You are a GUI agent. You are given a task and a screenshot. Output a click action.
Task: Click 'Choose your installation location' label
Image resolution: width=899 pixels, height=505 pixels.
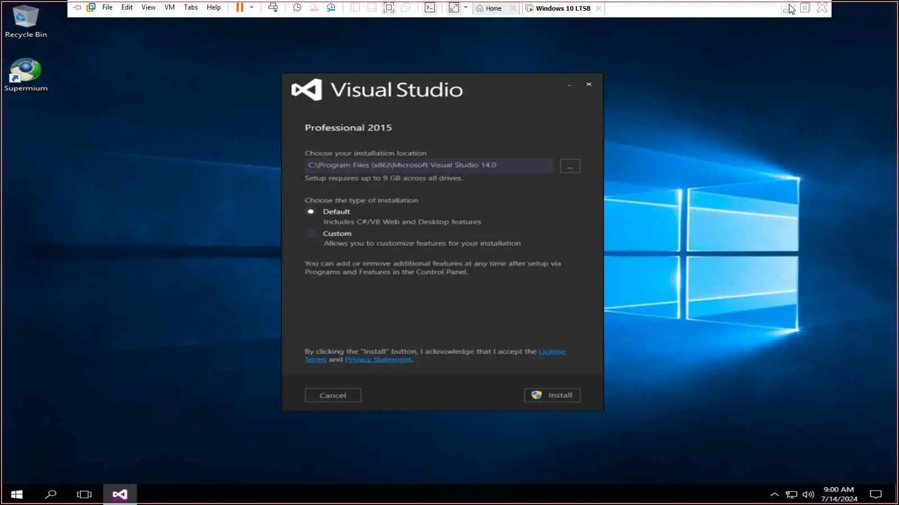point(365,153)
